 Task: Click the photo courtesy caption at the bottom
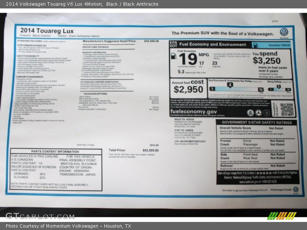click(68, 226)
